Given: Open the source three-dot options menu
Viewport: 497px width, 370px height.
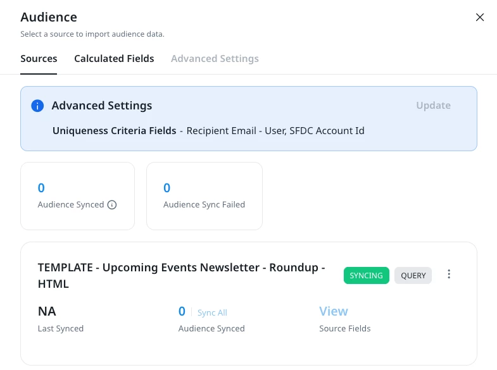Looking at the screenshot, I should (x=449, y=274).
